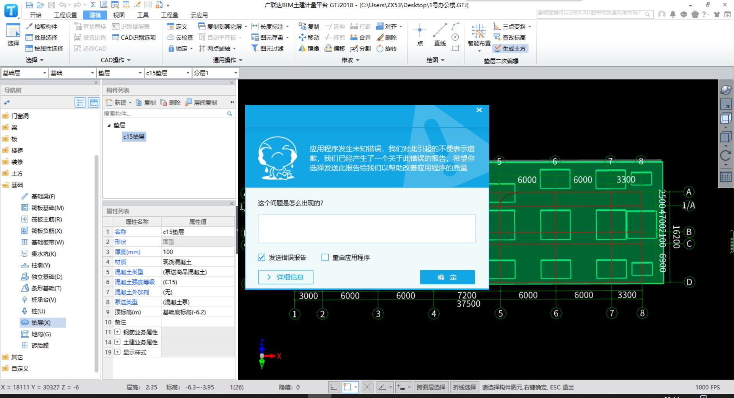Viewport: 734px width, 398px height.
Task: Open the 工程量 ribbon tab
Action: (170, 15)
